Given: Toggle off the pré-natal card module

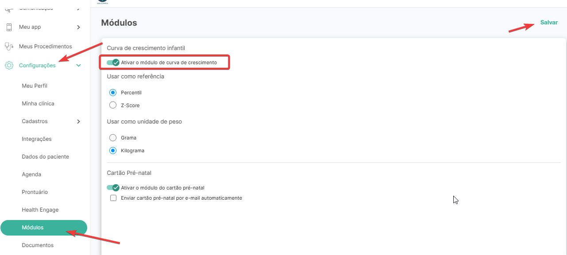Looking at the screenshot, I should click(x=113, y=188).
